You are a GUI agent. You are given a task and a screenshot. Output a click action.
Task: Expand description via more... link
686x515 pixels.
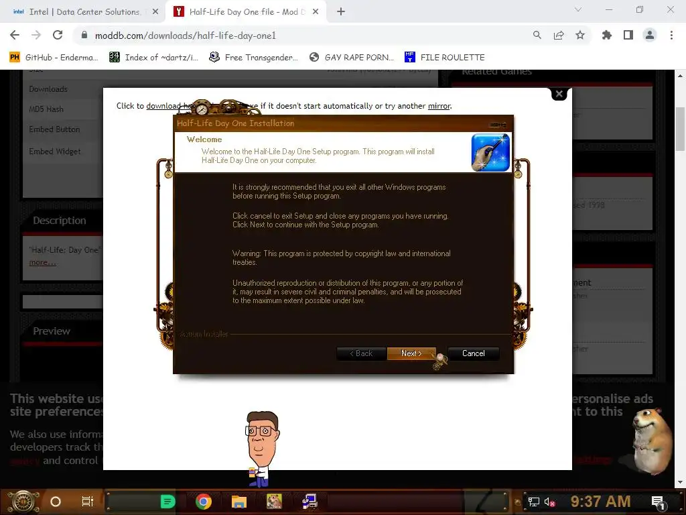pyautogui.click(x=42, y=262)
